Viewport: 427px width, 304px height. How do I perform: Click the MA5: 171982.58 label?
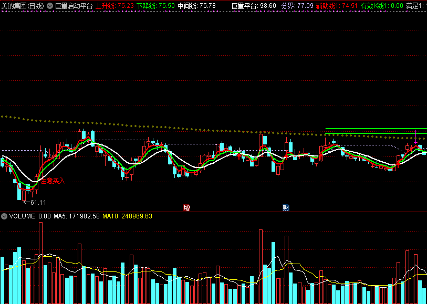(77, 216)
